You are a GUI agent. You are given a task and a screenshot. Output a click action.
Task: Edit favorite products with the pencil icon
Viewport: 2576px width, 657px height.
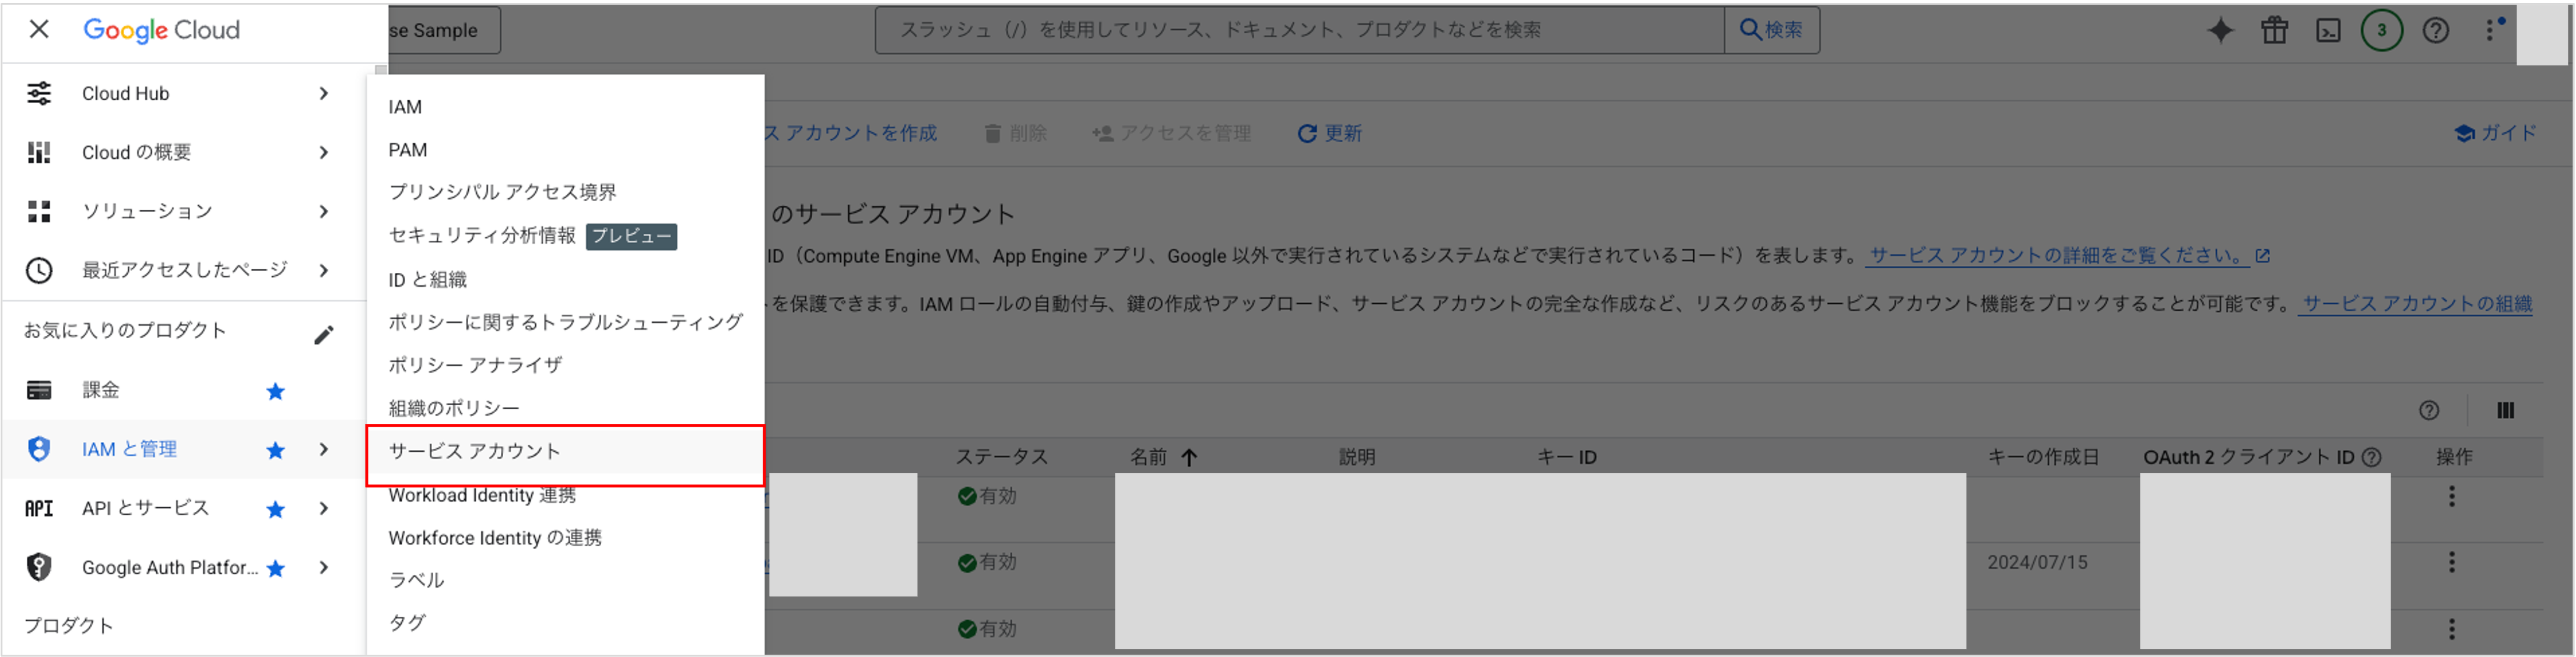(323, 335)
